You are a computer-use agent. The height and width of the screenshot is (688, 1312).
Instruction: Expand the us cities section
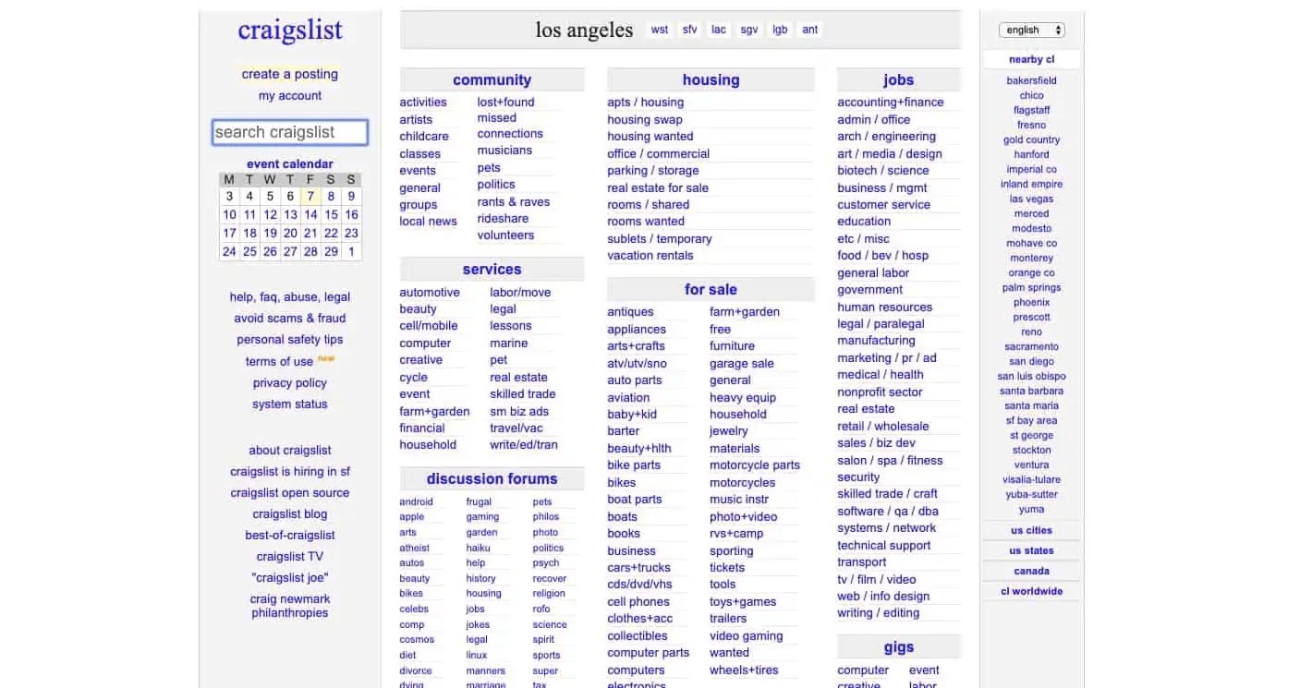tap(1030, 530)
